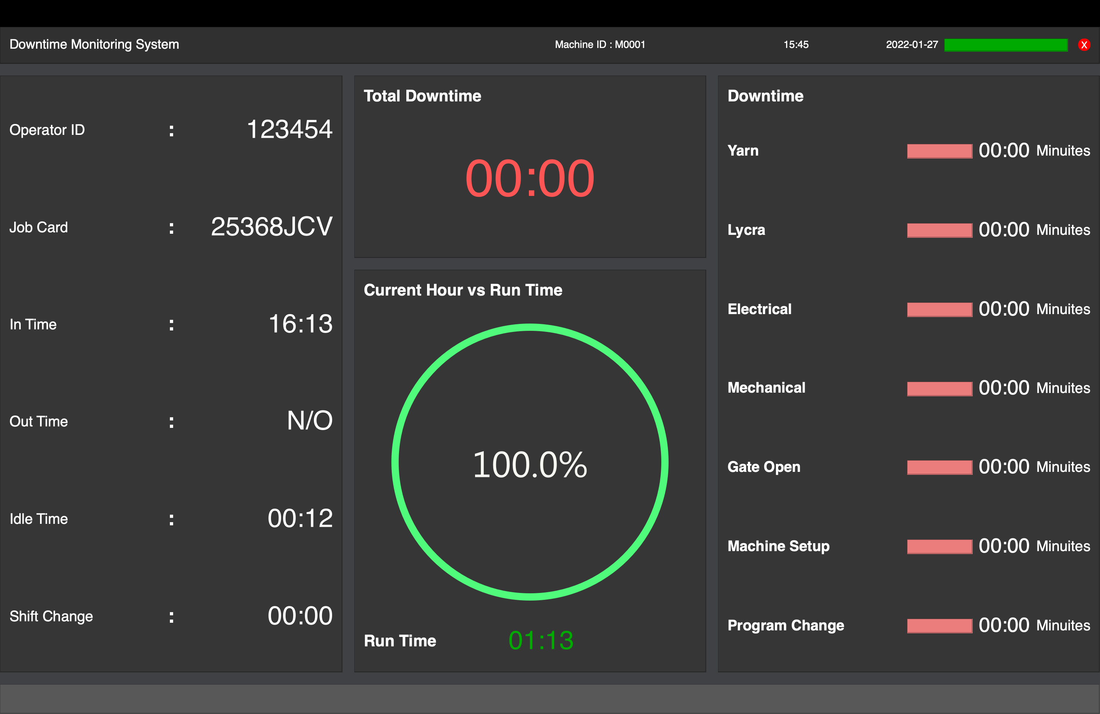Image resolution: width=1100 pixels, height=714 pixels.
Task: Click the Lycra 00:00 minutes value
Action: [x=1004, y=230]
